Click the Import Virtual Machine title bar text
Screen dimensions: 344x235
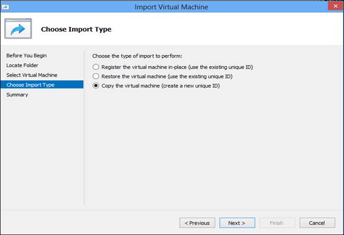click(171, 7)
